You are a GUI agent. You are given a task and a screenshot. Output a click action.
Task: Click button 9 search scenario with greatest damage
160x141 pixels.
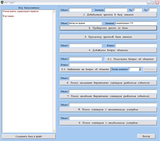[108, 123]
